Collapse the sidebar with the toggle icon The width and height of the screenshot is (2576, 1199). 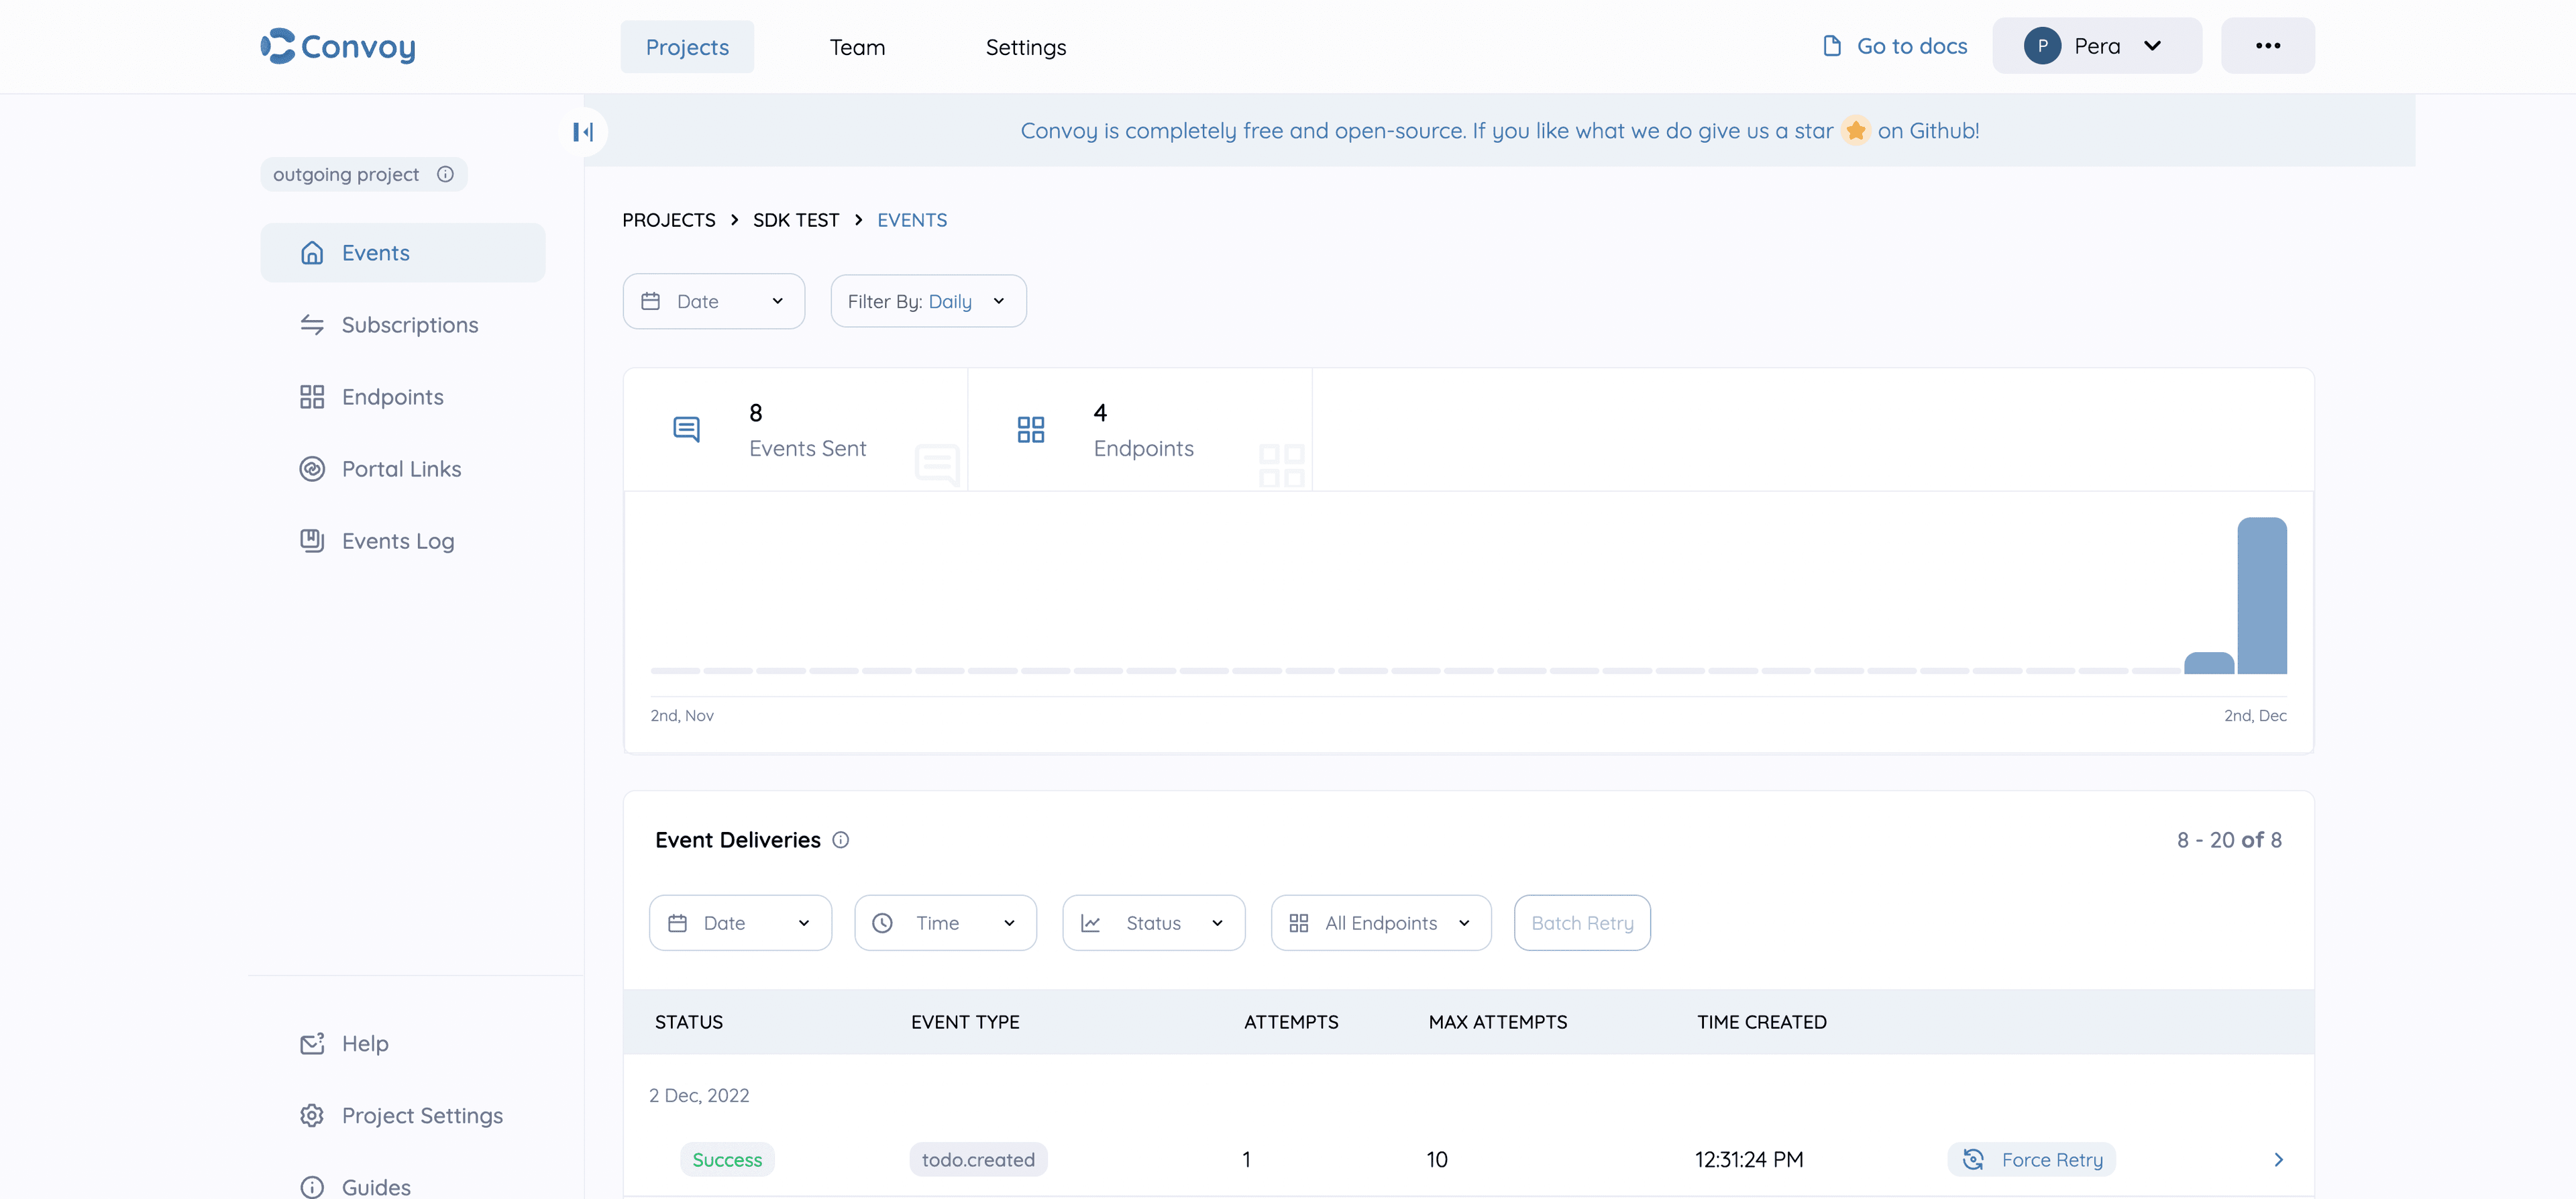pyautogui.click(x=583, y=132)
